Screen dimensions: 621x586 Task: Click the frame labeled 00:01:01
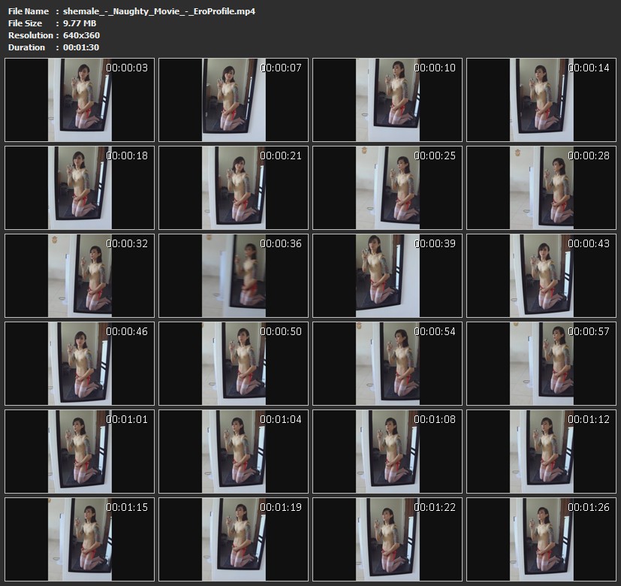point(80,451)
